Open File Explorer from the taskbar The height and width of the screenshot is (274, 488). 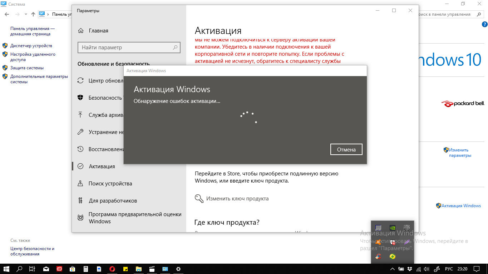click(x=139, y=269)
